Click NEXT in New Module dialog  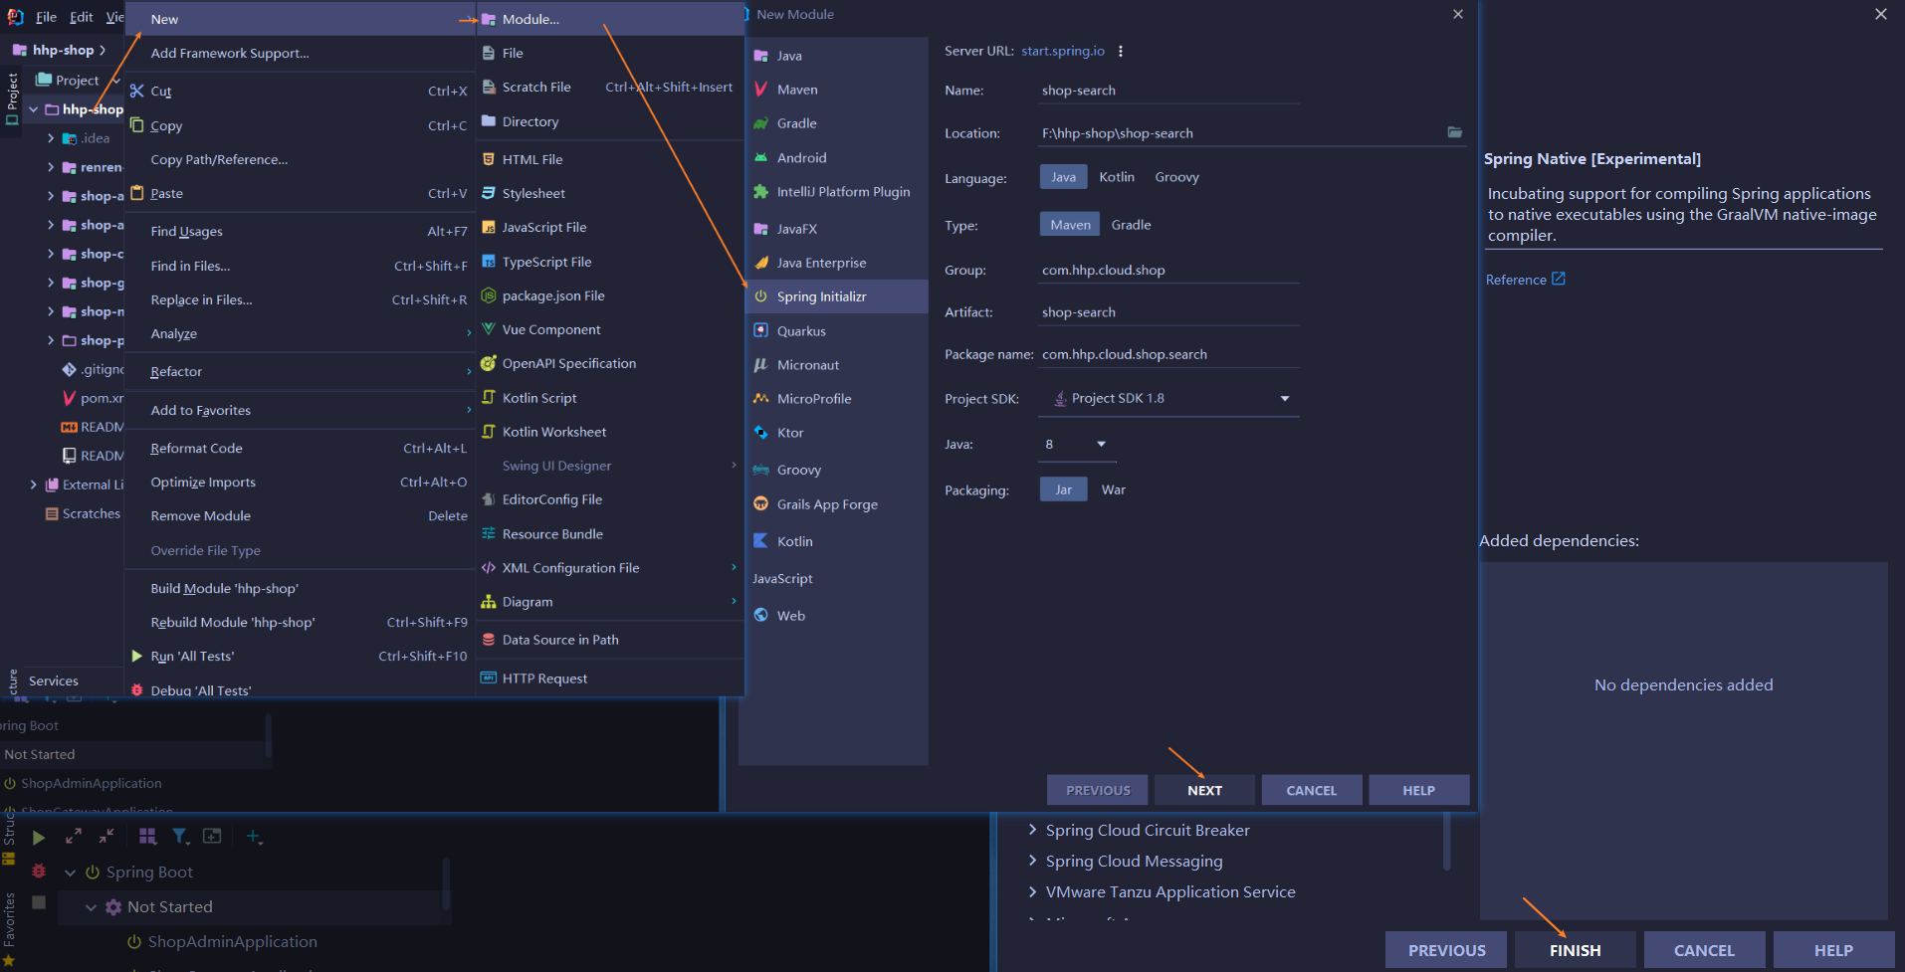[1204, 790]
